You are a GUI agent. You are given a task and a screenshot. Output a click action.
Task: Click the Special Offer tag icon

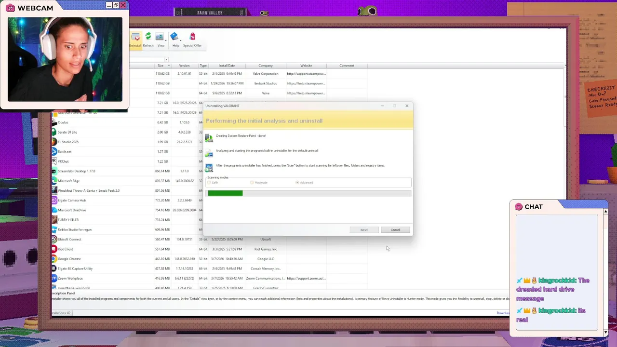click(192, 37)
